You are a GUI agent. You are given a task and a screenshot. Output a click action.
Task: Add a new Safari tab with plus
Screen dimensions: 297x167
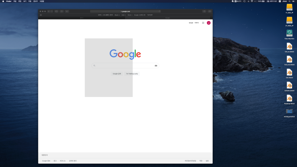[x=211, y=18]
